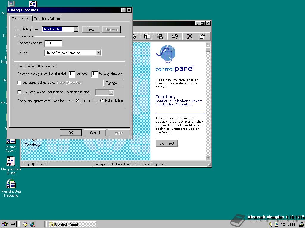
Task: Select the Telephony item in Control Panel
Action: tap(32, 145)
